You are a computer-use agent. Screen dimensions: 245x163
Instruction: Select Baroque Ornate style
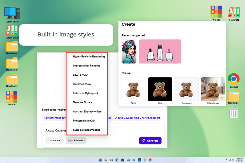pyautogui.click(x=82, y=102)
